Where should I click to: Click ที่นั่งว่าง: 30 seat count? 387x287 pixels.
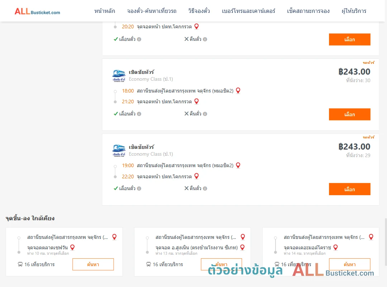pyautogui.click(x=358, y=80)
